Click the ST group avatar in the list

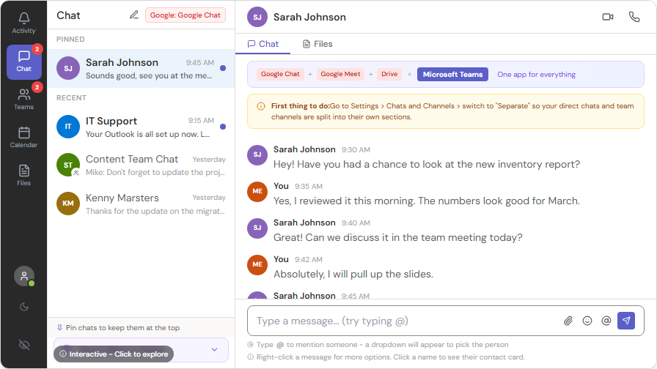68,165
